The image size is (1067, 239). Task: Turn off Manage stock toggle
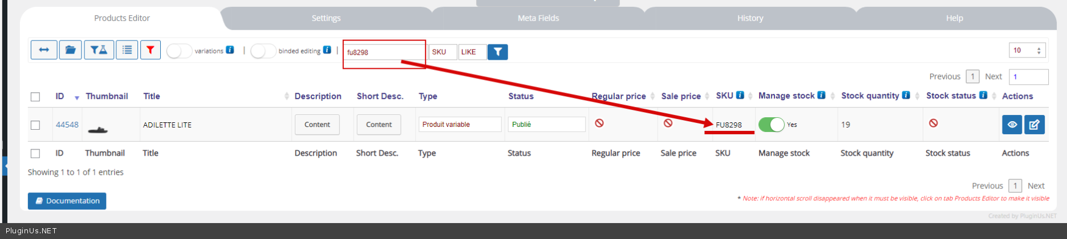pyautogui.click(x=771, y=125)
